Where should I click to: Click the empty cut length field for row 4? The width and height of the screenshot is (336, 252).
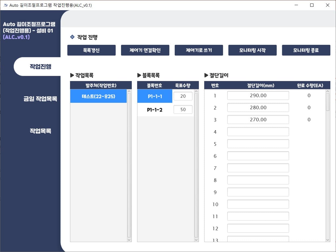258,132
